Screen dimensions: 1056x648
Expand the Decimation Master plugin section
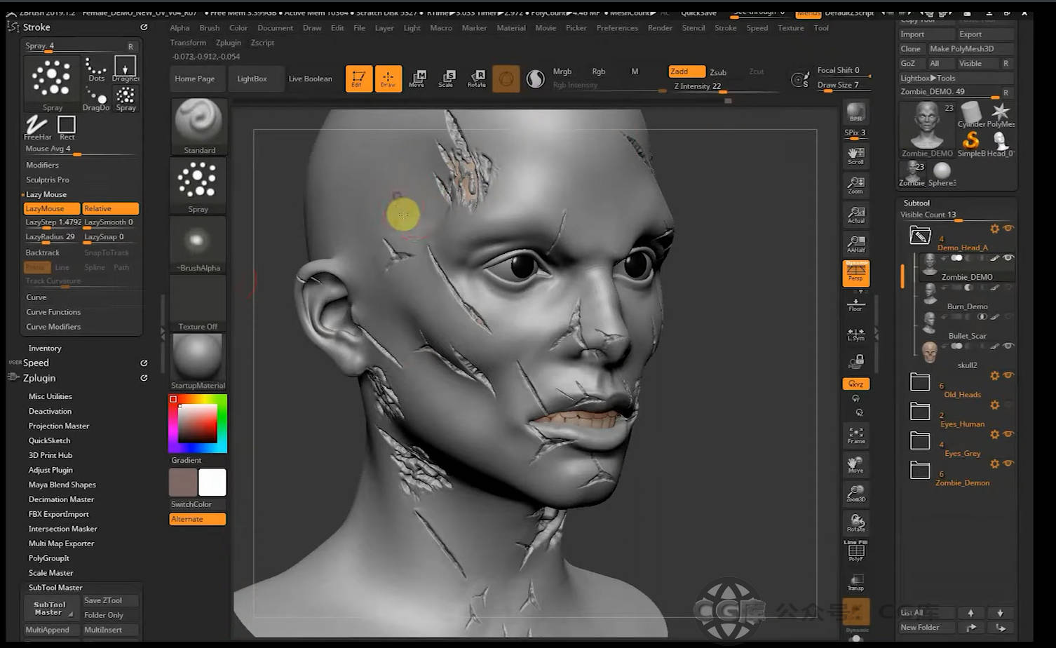[x=61, y=499]
